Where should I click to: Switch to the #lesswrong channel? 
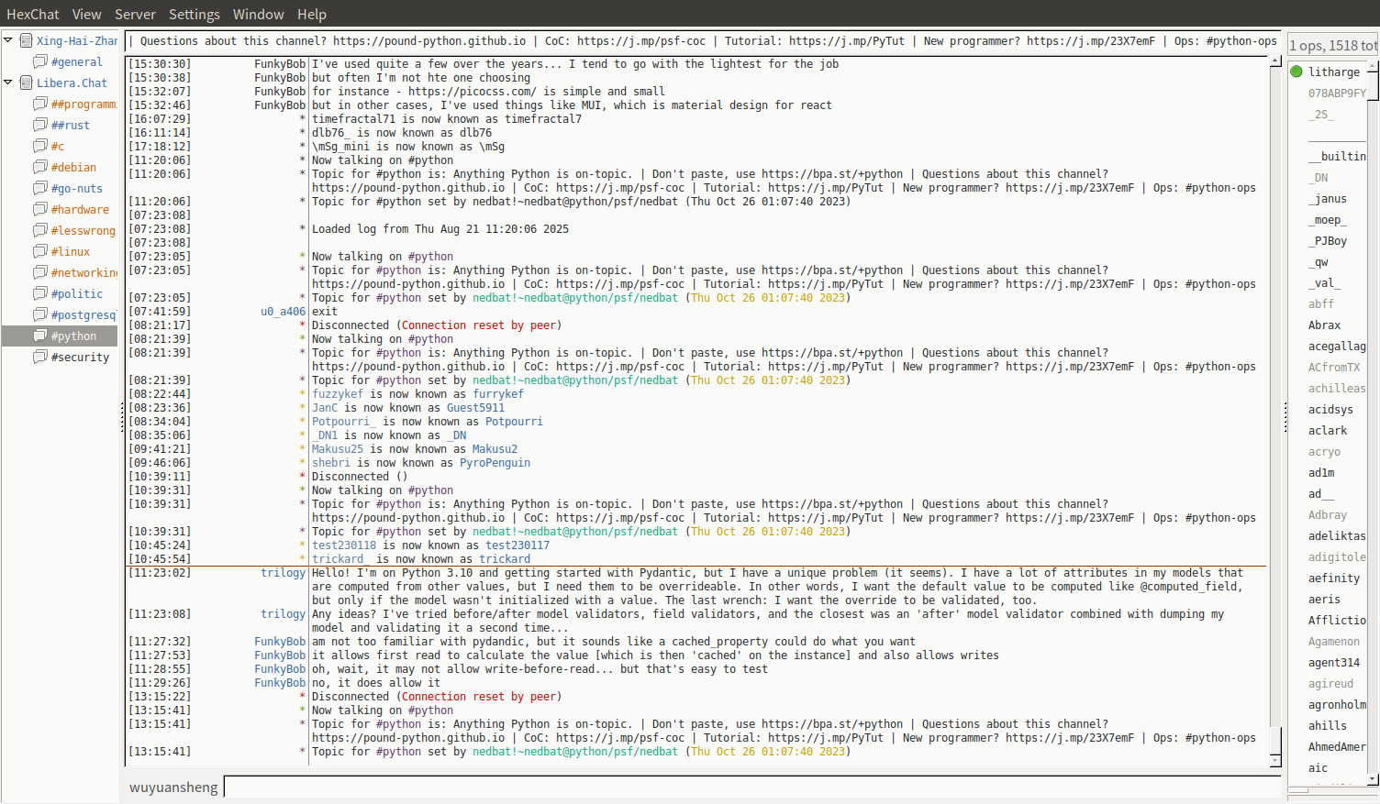[x=83, y=230]
